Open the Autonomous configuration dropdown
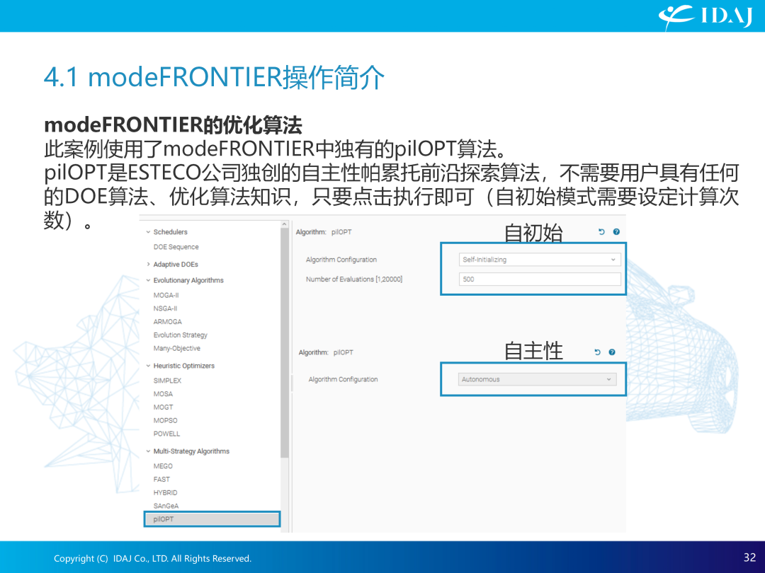 point(537,379)
